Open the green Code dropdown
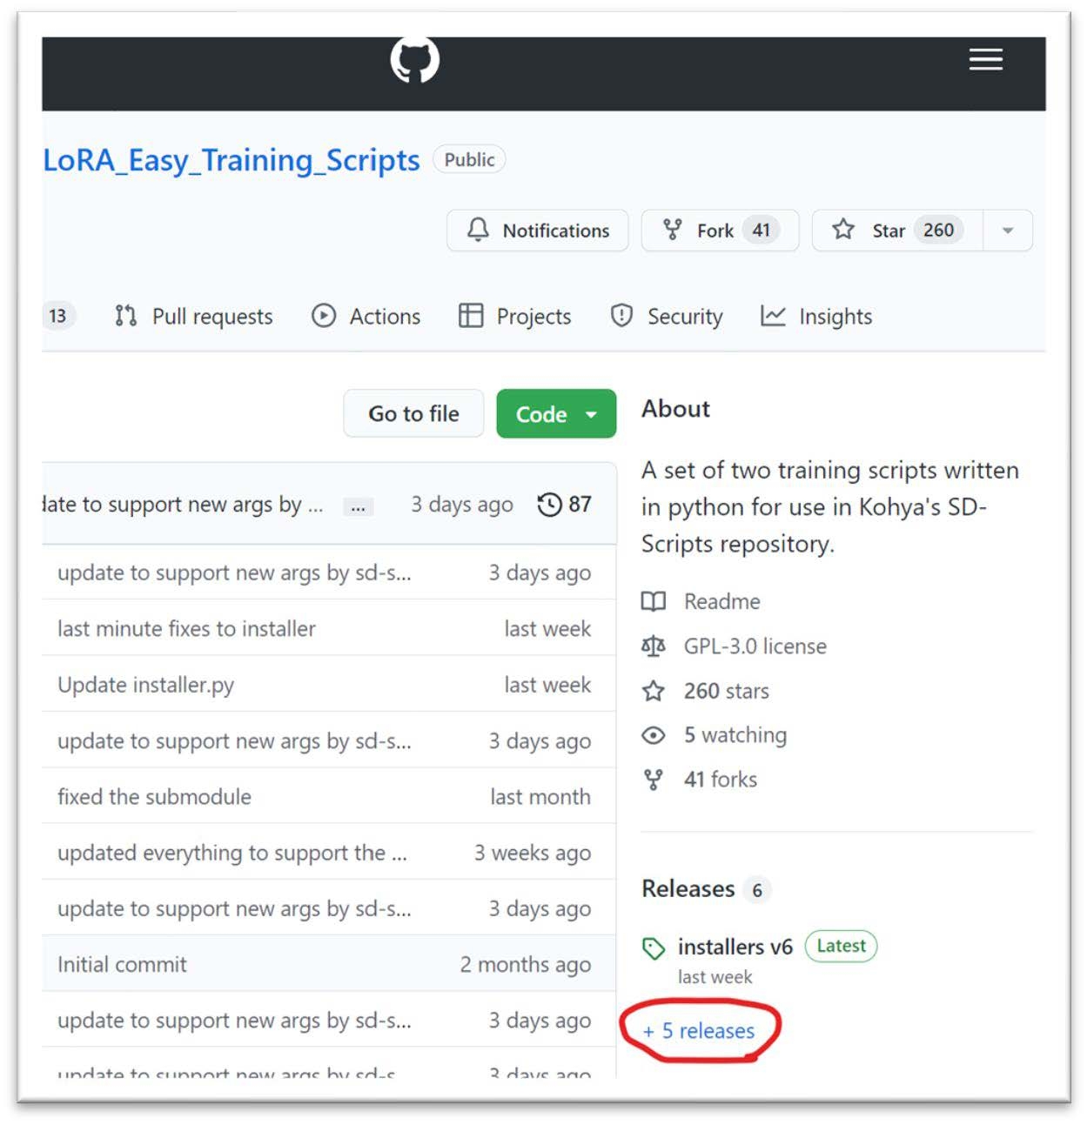The width and height of the screenshot is (1087, 1125). coord(556,414)
